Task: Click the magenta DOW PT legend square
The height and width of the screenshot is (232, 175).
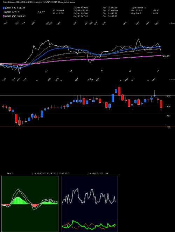Action: 4,16
